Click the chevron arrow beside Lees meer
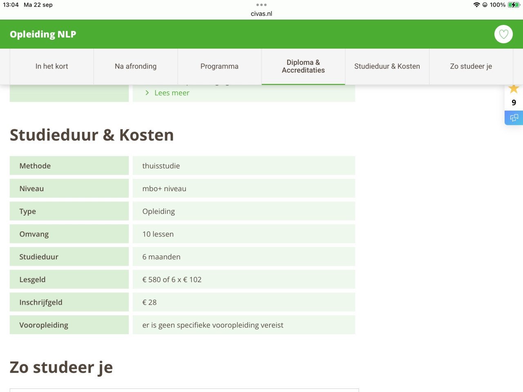Image resolution: width=523 pixels, height=392 pixels. click(147, 93)
